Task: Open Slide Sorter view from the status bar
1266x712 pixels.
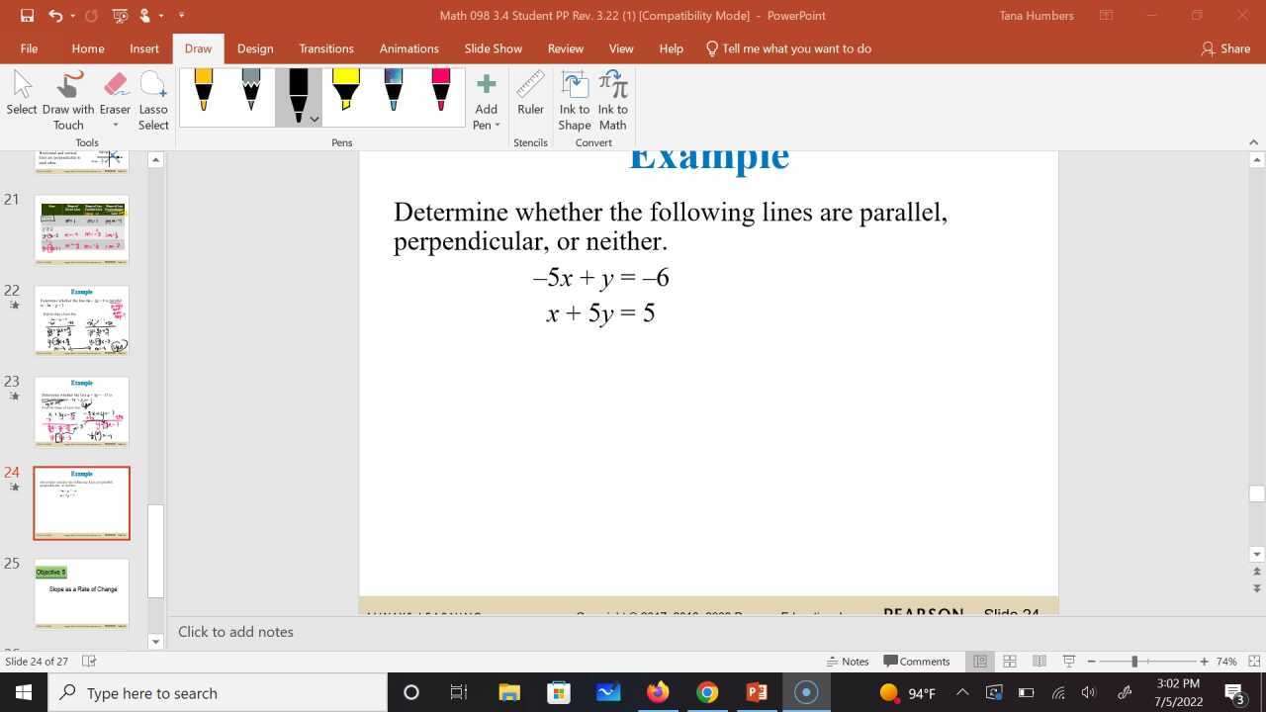Action: pos(1010,661)
